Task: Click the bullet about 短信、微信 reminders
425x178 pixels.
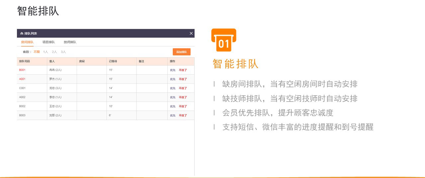Action: click(298, 127)
